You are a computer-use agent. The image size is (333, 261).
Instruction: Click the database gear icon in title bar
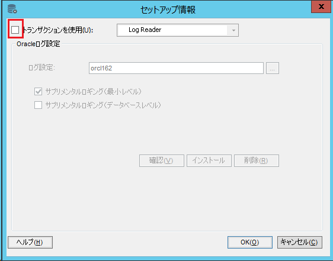12,9
